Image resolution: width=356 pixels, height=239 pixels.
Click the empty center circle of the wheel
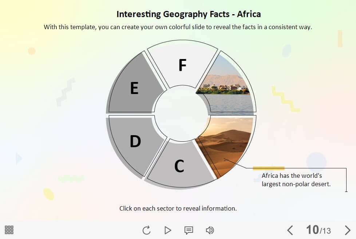[x=181, y=113]
